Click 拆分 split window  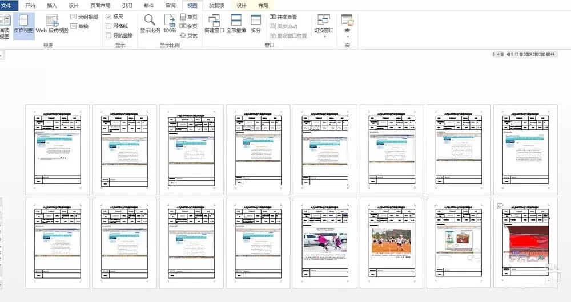coord(256,24)
